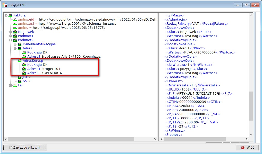Click the AdresL2 KOPENHAGA element icon
The height and width of the screenshot is (154, 262).
tap(24, 73)
